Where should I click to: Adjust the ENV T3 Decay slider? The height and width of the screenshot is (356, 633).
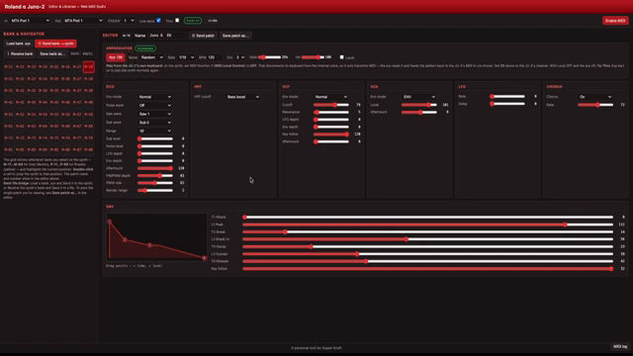coord(428,246)
